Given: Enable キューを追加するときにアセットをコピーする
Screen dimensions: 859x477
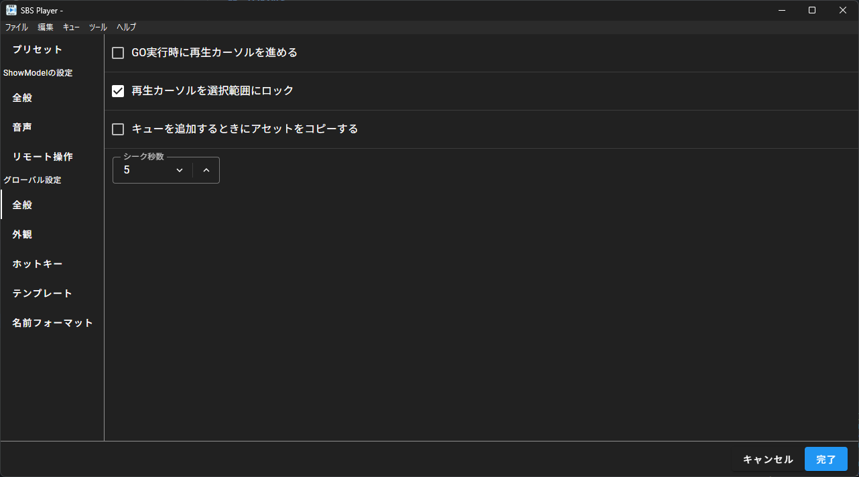Looking at the screenshot, I should pyautogui.click(x=117, y=129).
